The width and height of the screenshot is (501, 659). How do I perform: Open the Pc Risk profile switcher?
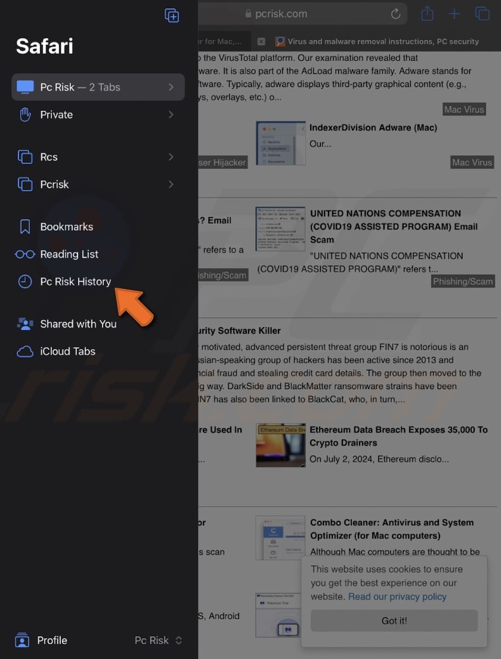coord(158,640)
